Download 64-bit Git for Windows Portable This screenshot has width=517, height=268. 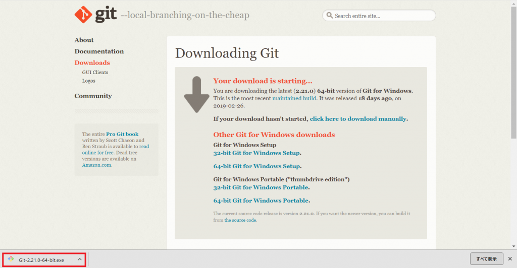[x=261, y=200]
